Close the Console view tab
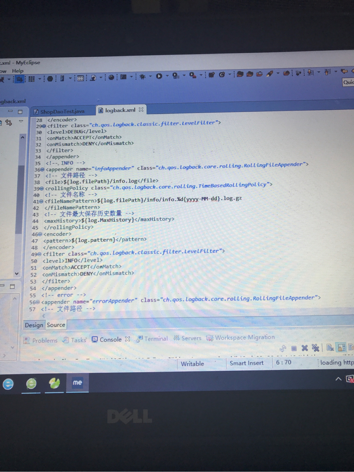354x472 pixels. (x=127, y=339)
